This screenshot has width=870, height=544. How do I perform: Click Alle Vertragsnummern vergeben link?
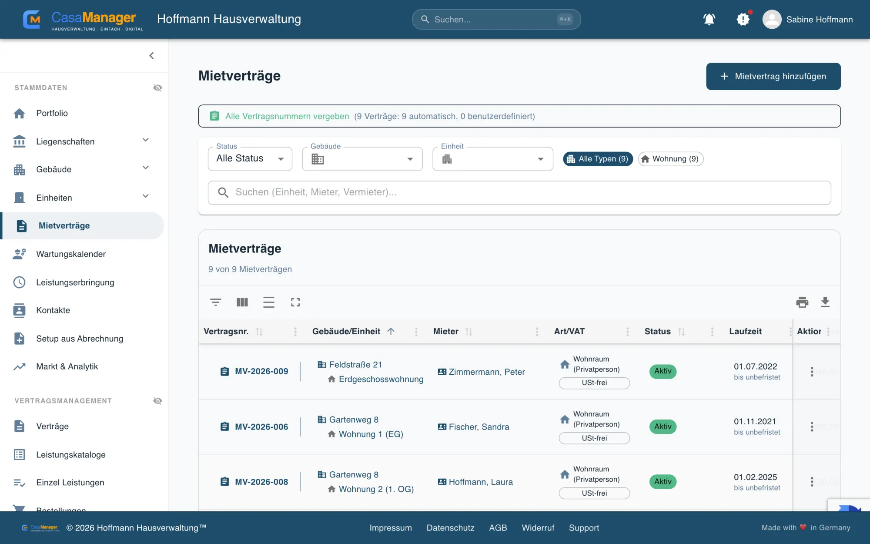pyautogui.click(x=287, y=116)
